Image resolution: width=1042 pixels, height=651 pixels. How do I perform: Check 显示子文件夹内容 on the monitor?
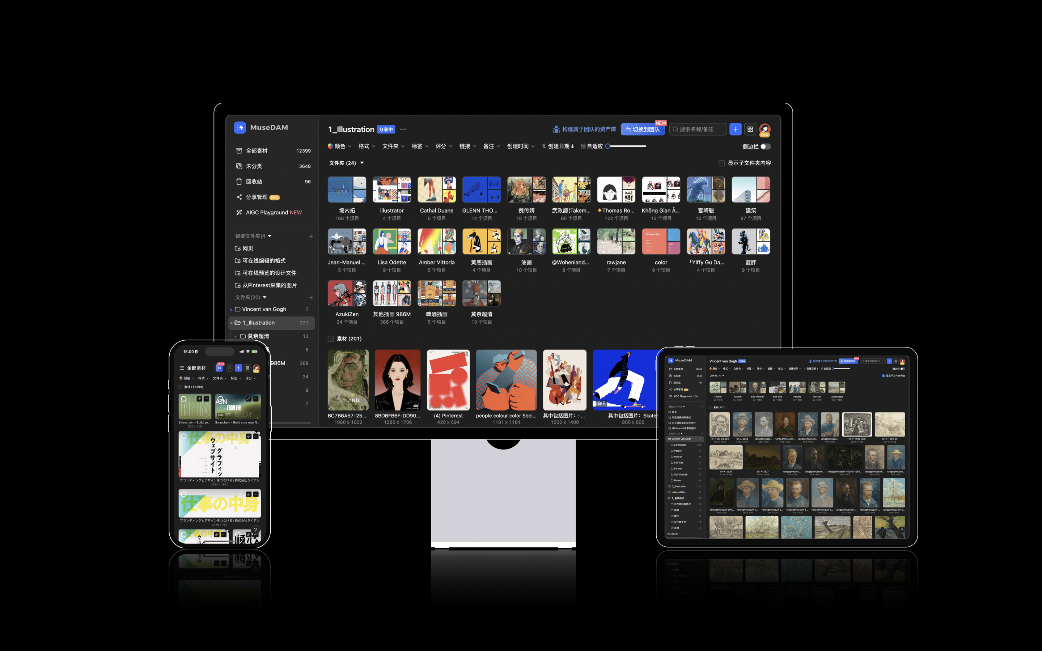(x=722, y=163)
